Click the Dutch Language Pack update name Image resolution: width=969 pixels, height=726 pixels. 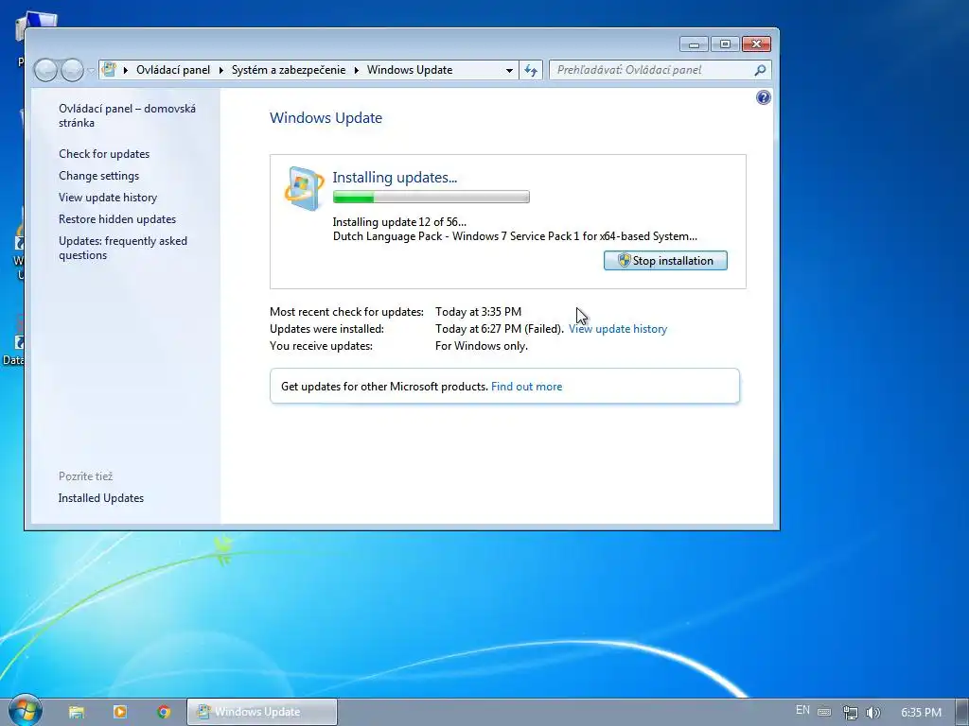(515, 235)
